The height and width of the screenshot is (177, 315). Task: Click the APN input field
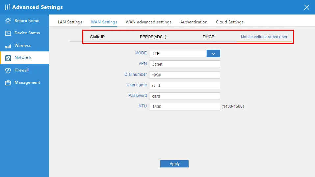tap(184, 64)
